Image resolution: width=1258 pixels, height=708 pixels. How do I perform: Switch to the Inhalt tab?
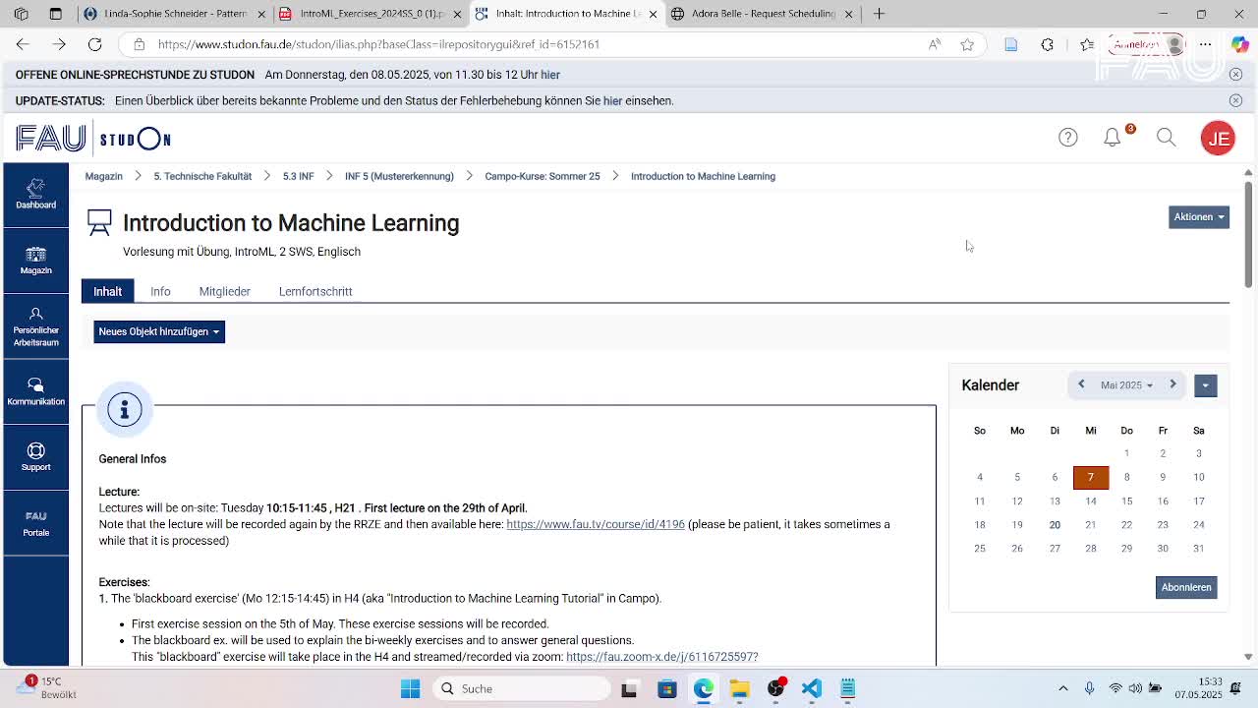coord(107,291)
